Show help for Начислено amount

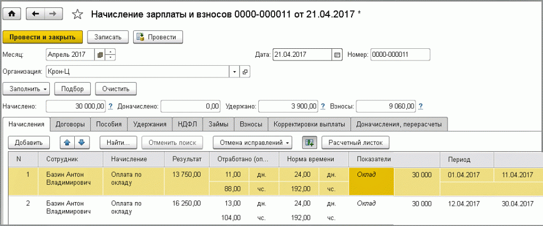pos(110,106)
